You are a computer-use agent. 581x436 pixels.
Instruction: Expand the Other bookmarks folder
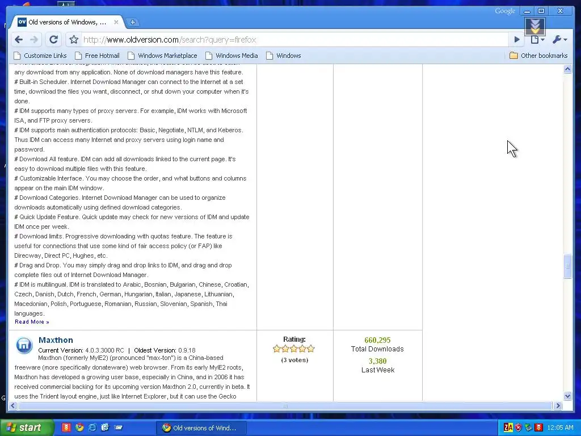coord(538,56)
